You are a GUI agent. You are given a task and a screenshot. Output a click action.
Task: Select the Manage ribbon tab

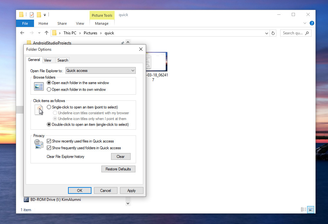[x=102, y=23]
